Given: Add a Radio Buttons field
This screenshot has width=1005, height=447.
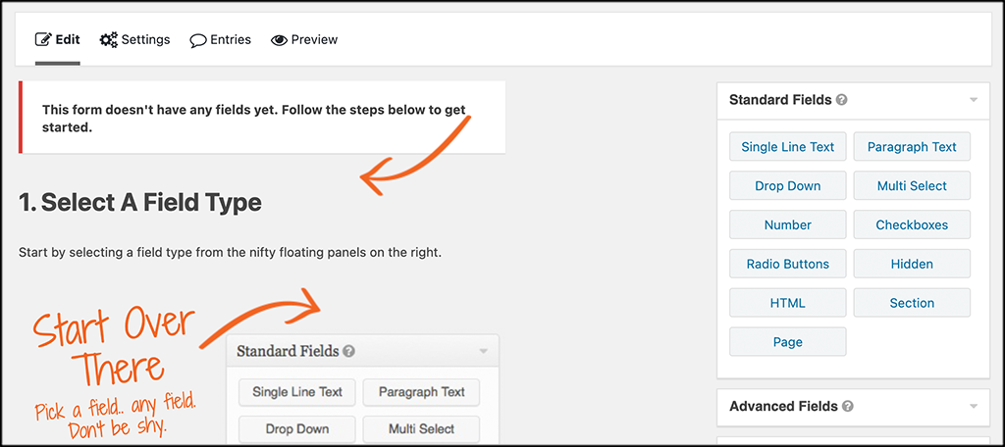Looking at the screenshot, I should pyautogui.click(x=788, y=264).
